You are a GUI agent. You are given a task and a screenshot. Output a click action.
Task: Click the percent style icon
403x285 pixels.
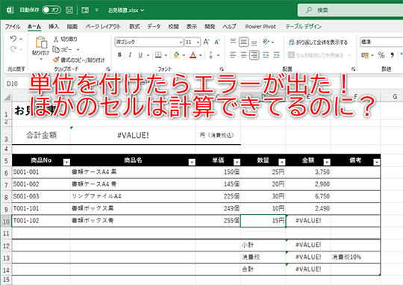point(381,55)
